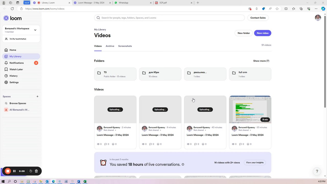The height and width of the screenshot is (184, 327).
Task: Click the Loom logo
Action: (12, 18)
